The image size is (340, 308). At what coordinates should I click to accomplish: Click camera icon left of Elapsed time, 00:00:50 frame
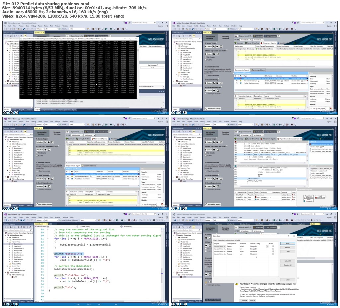(x=67, y=132)
